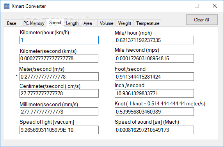Select the Knot value field

(x=154, y=112)
